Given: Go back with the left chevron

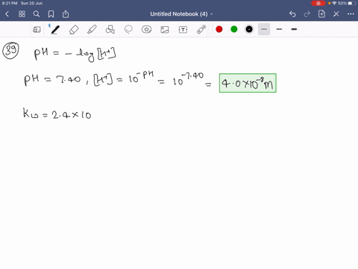Looking at the screenshot, I should point(7,14).
